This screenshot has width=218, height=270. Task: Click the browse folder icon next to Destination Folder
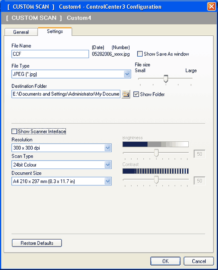tap(126, 94)
